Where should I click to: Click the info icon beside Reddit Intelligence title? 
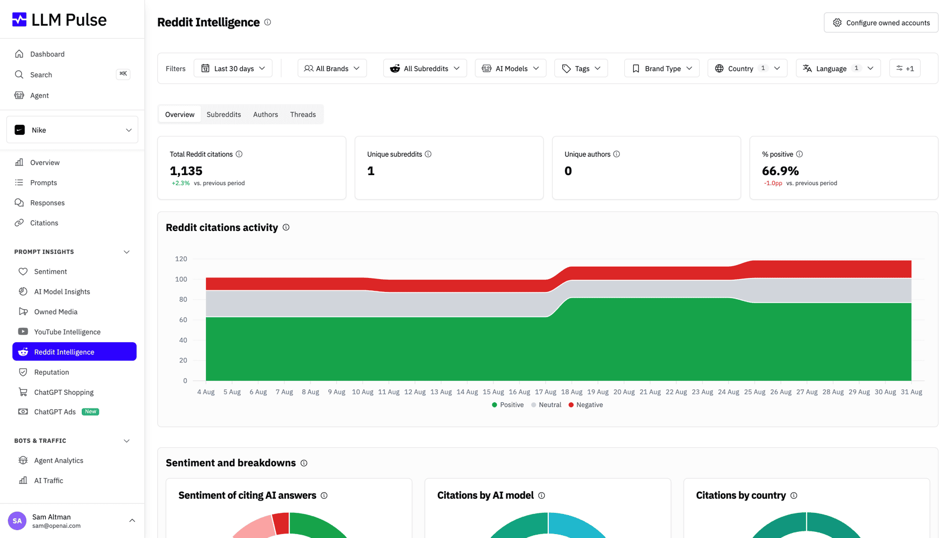pyautogui.click(x=267, y=22)
